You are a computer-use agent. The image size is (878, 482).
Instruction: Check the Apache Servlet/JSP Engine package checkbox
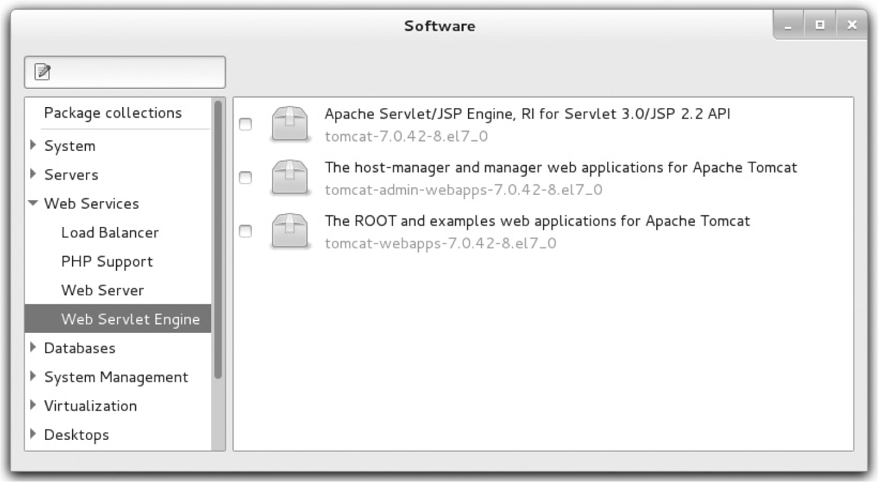click(246, 124)
